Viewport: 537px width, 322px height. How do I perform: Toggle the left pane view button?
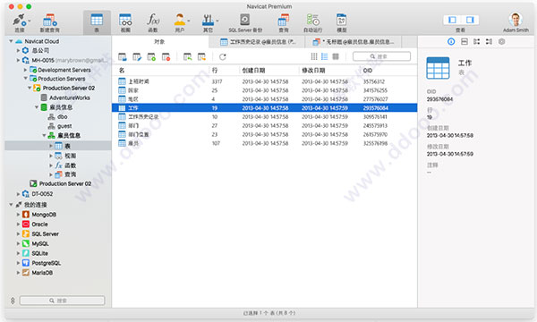point(452,20)
